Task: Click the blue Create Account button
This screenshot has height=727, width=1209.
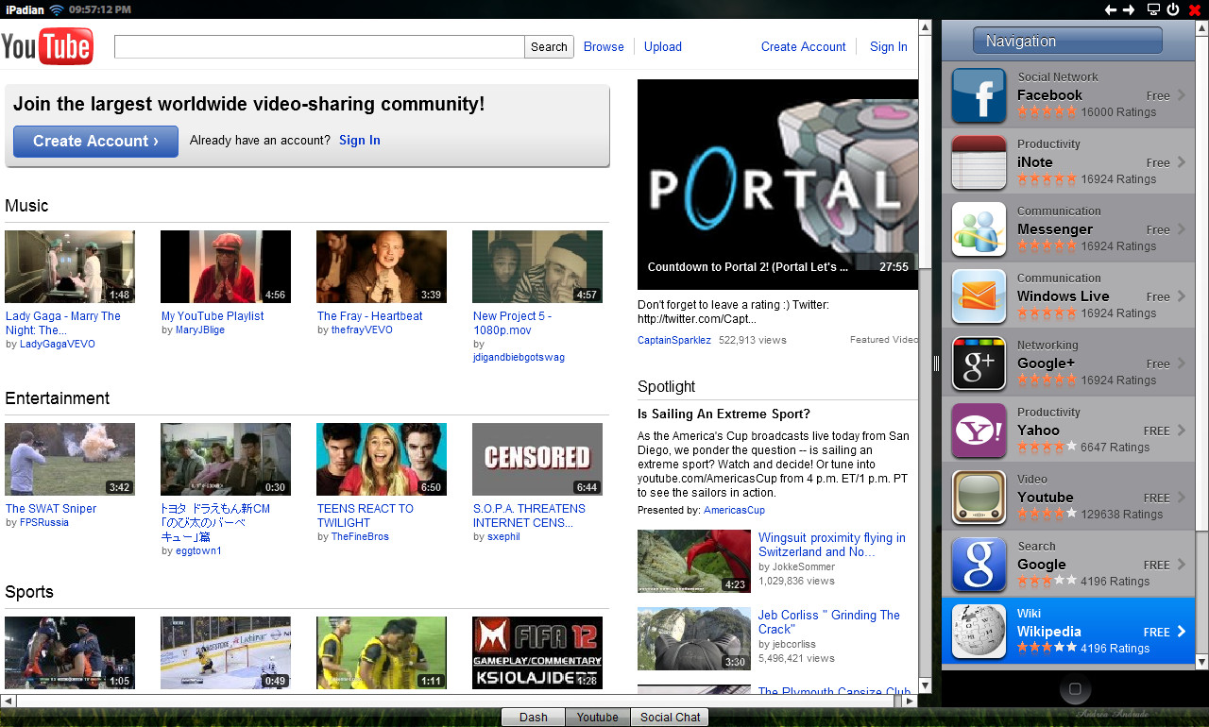Action: [95, 142]
